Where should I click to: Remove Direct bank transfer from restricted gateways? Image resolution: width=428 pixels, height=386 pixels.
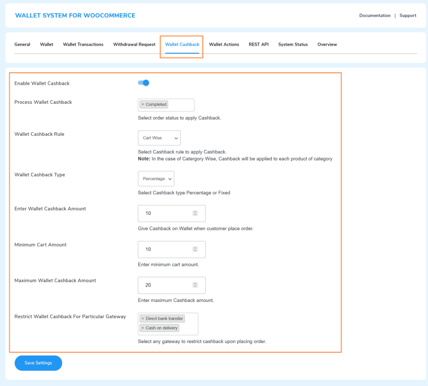tap(143, 318)
